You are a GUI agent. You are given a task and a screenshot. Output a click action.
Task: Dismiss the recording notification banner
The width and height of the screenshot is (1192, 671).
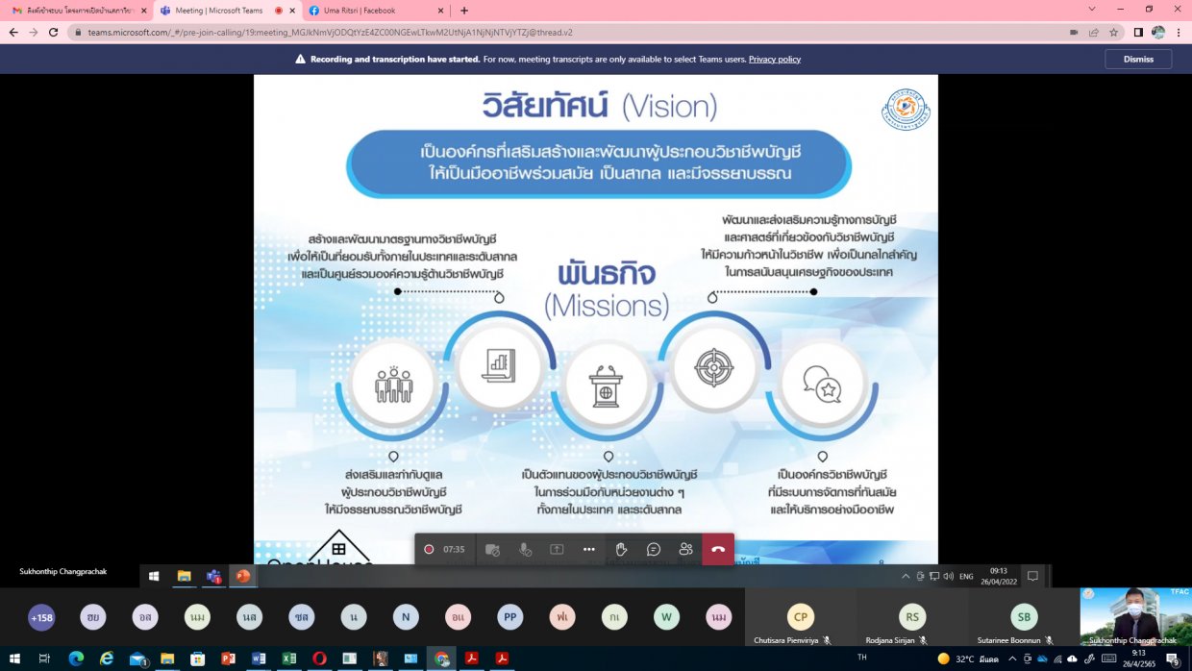pyautogui.click(x=1138, y=59)
